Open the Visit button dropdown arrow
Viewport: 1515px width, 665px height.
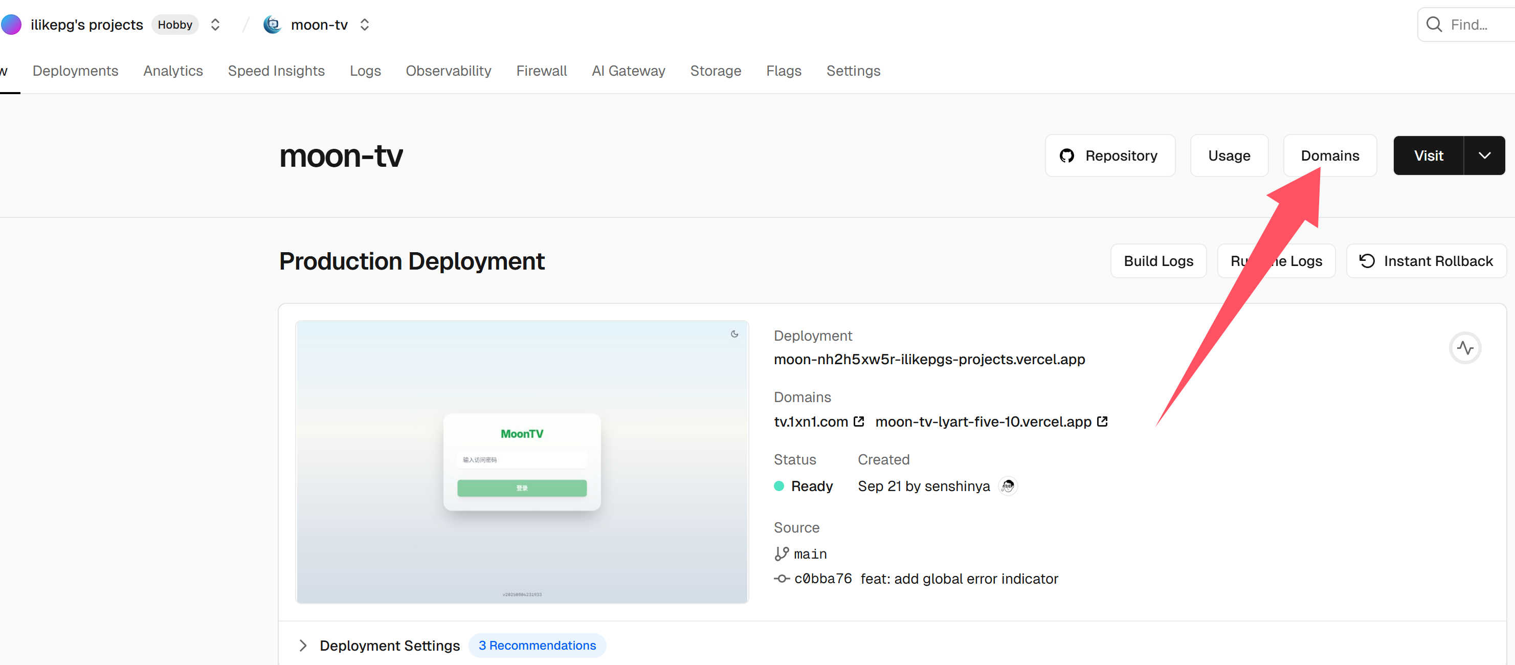click(x=1484, y=156)
